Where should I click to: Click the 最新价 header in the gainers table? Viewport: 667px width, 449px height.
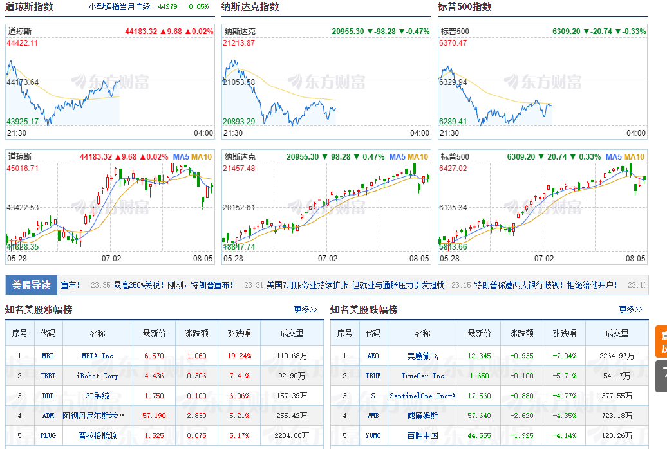pyautogui.click(x=154, y=333)
